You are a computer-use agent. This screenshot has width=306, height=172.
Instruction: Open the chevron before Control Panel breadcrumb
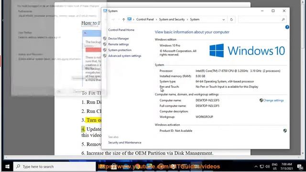pos(134,20)
